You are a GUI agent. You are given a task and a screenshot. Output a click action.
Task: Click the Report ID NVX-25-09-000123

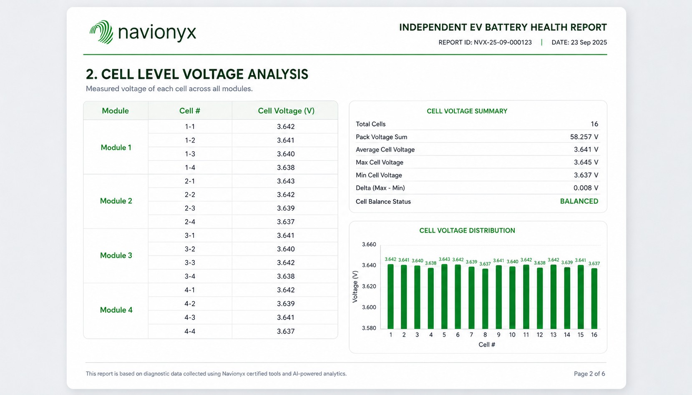485,42
